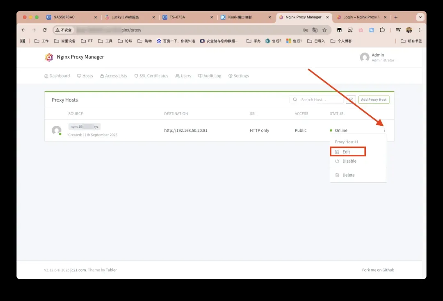Click the password key icon in address bar
443x301 pixels.
click(x=305, y=30)
